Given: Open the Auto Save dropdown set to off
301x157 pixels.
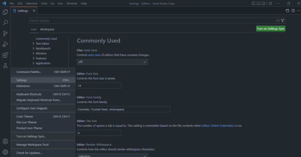Looking at the screenshot, I should pyautogui.click(x=112, y=62).
